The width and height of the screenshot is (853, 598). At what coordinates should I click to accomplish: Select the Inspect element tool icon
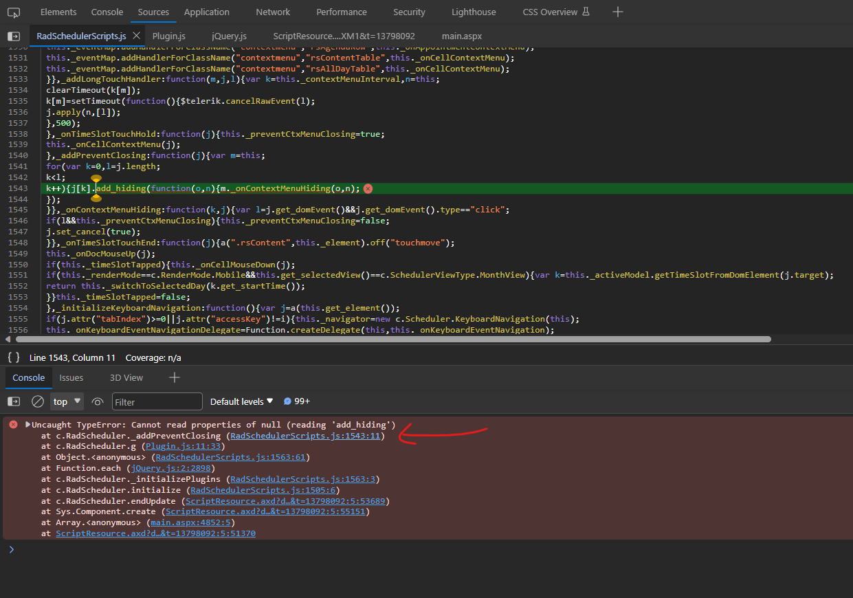[14, 12]
